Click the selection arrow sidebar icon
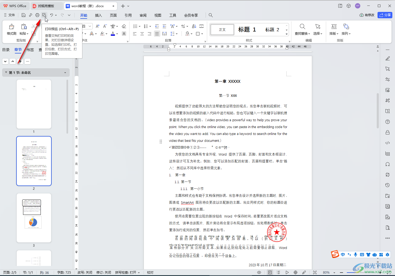 388,69
